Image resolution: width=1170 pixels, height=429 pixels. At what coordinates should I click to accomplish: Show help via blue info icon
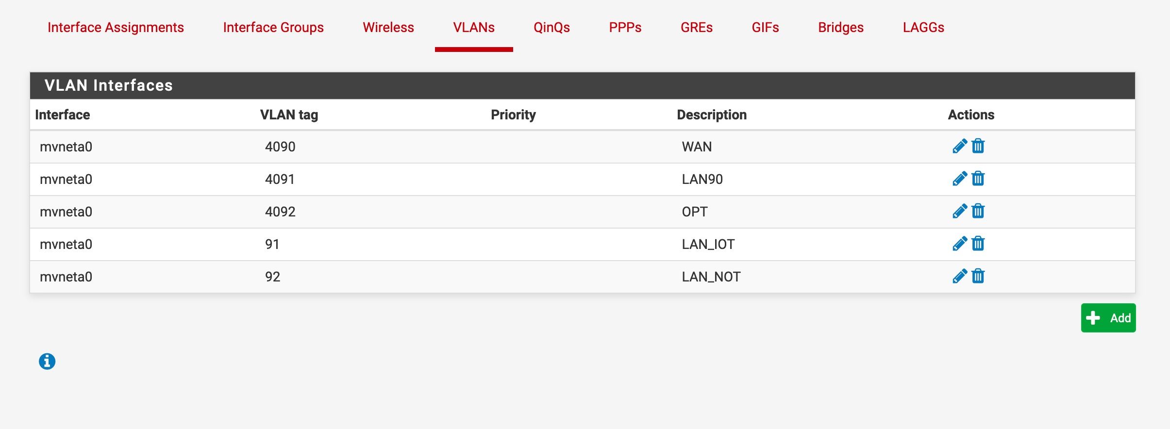tap(47, 361)
